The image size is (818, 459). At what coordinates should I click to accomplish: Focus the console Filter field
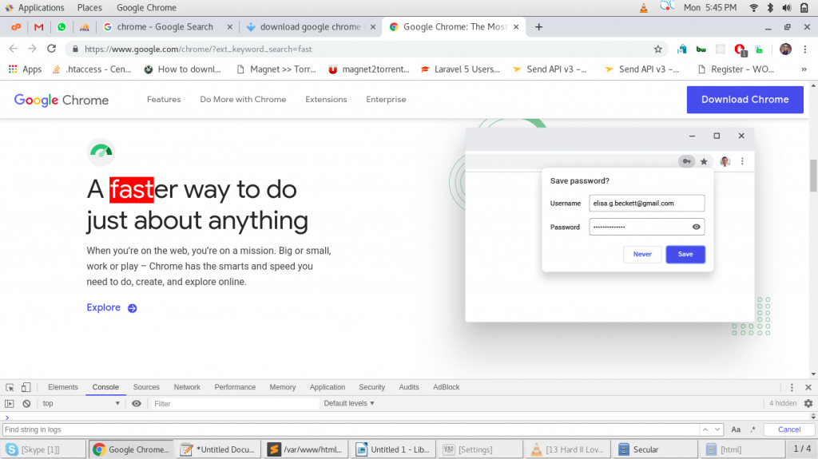coord(235,404)
